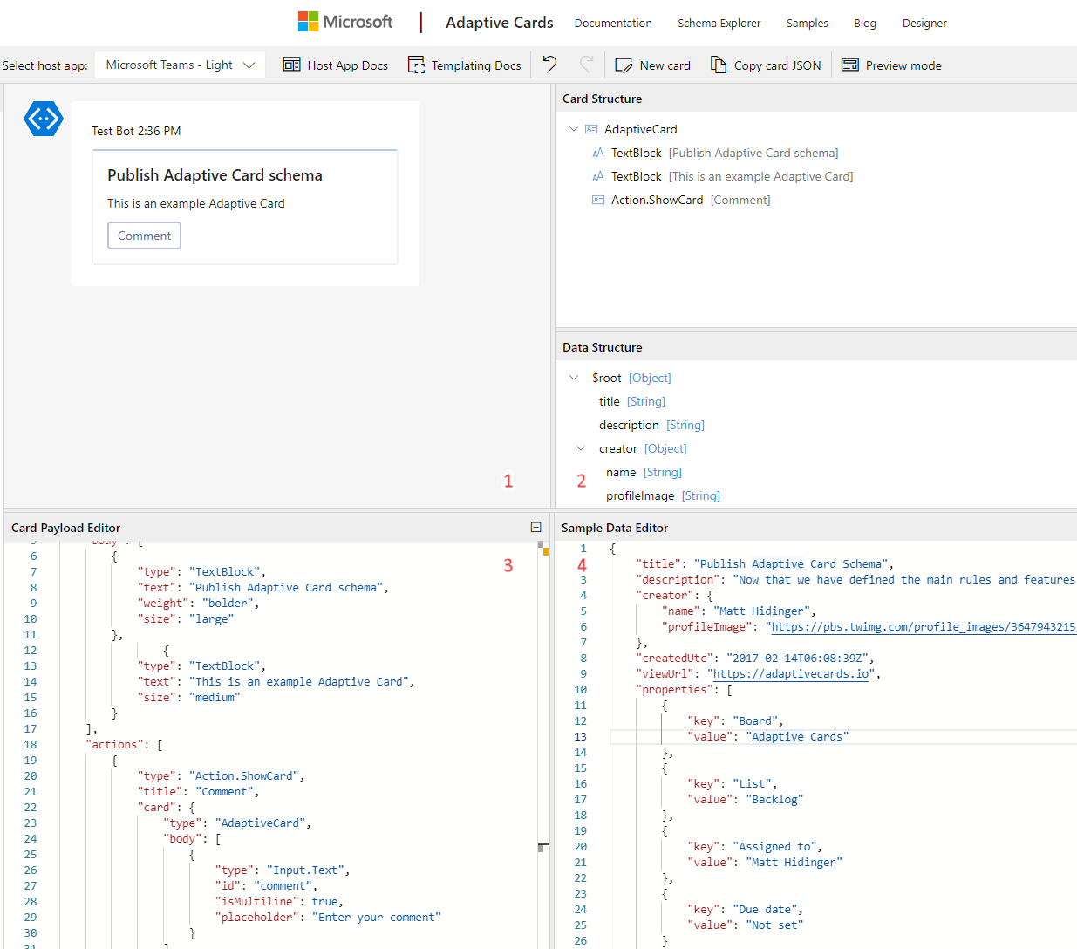Click the "Matt Hidinger" name value on line 5
Viewport: 1077px width, 949px height.
[761, 611]
